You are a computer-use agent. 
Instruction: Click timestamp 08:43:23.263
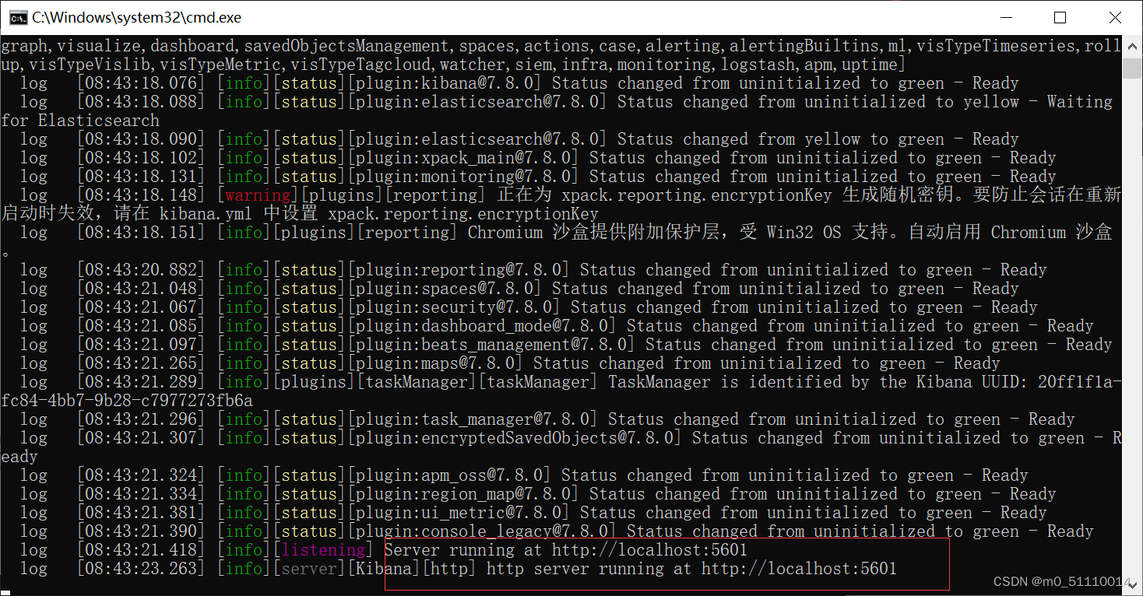140,569
